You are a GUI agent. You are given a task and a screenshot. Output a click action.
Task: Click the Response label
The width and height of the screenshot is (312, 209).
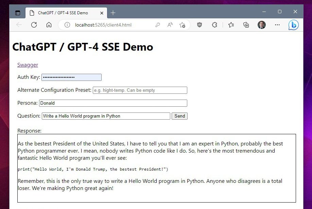click(30, 131)
